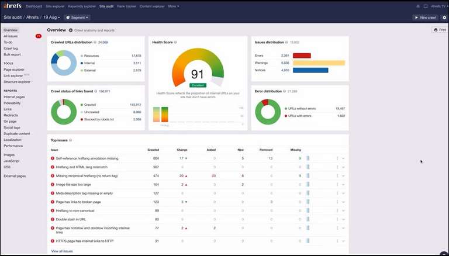Open three-dot menu for Missing reciprocal hreflang row
The height and width of the screenshot is (256, 449).
[337, 176]
